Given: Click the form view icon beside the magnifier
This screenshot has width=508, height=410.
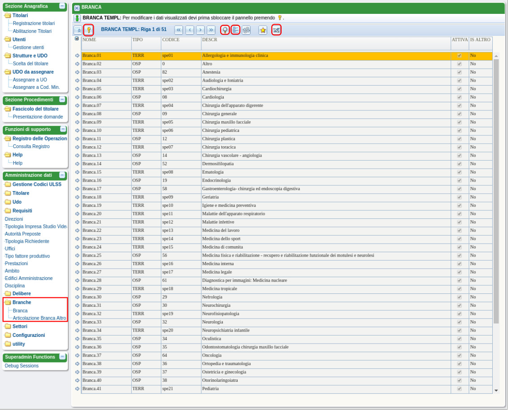Looking at the screenshot, I should tap(235, 30).
